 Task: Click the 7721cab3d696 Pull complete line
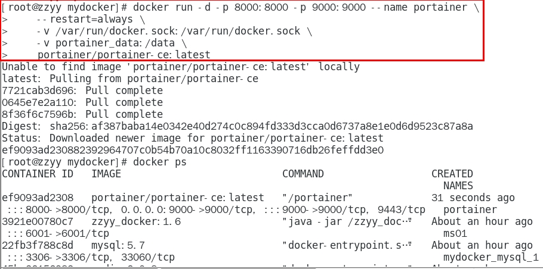pos(82,90)
